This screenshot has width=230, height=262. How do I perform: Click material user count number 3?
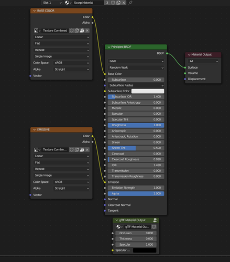(x=107, y=3)
